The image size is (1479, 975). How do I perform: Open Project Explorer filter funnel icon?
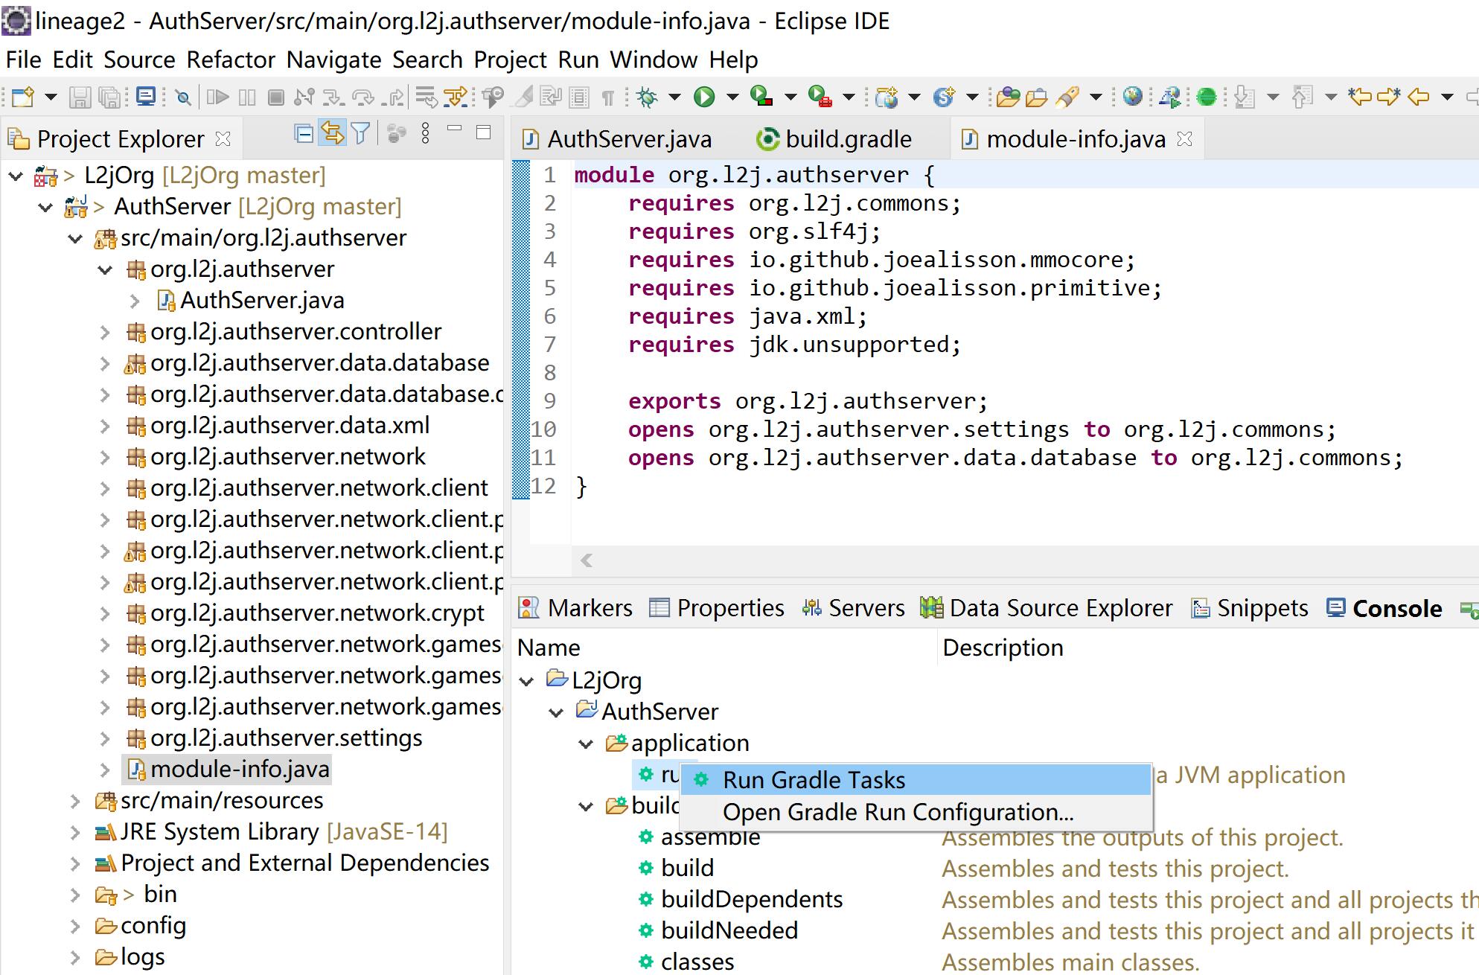click(360, 134)
